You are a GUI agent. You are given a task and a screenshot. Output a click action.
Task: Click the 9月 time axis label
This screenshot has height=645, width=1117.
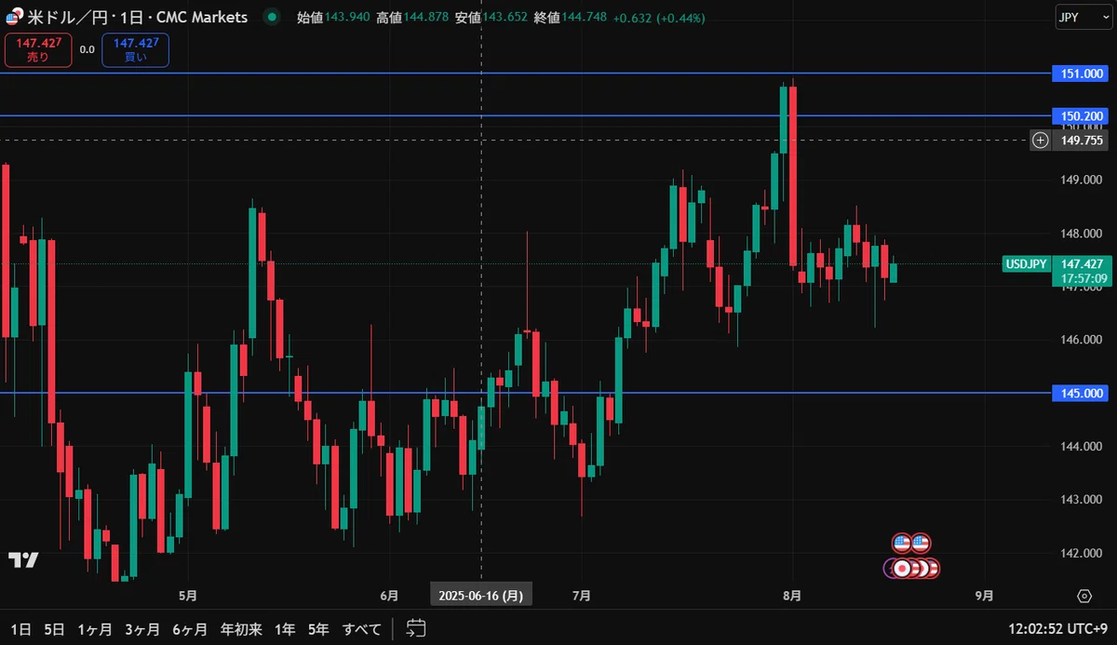(x=984, y=596)
